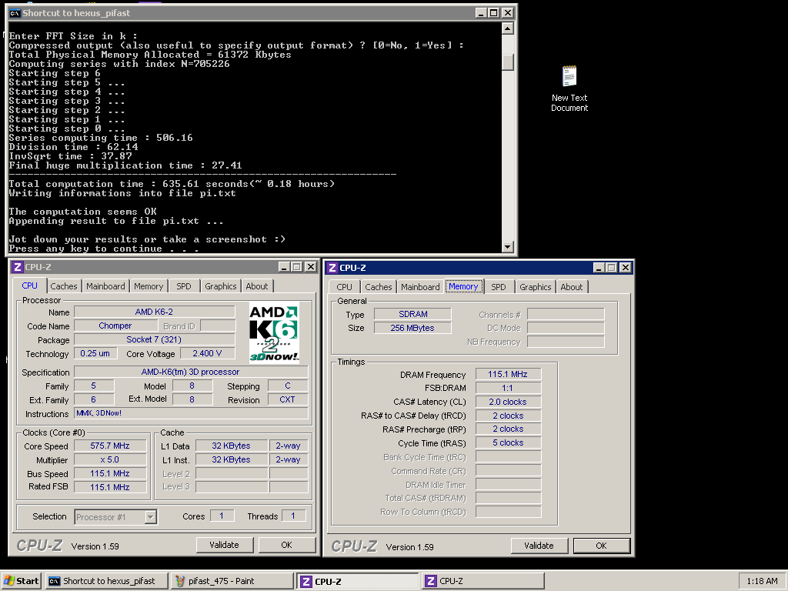Click OK in right CPU-Z window
Image resolution: width=788 pixels, height=591 pixels.
601,546
